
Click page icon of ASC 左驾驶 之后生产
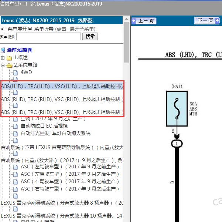[x=15, y=174]
